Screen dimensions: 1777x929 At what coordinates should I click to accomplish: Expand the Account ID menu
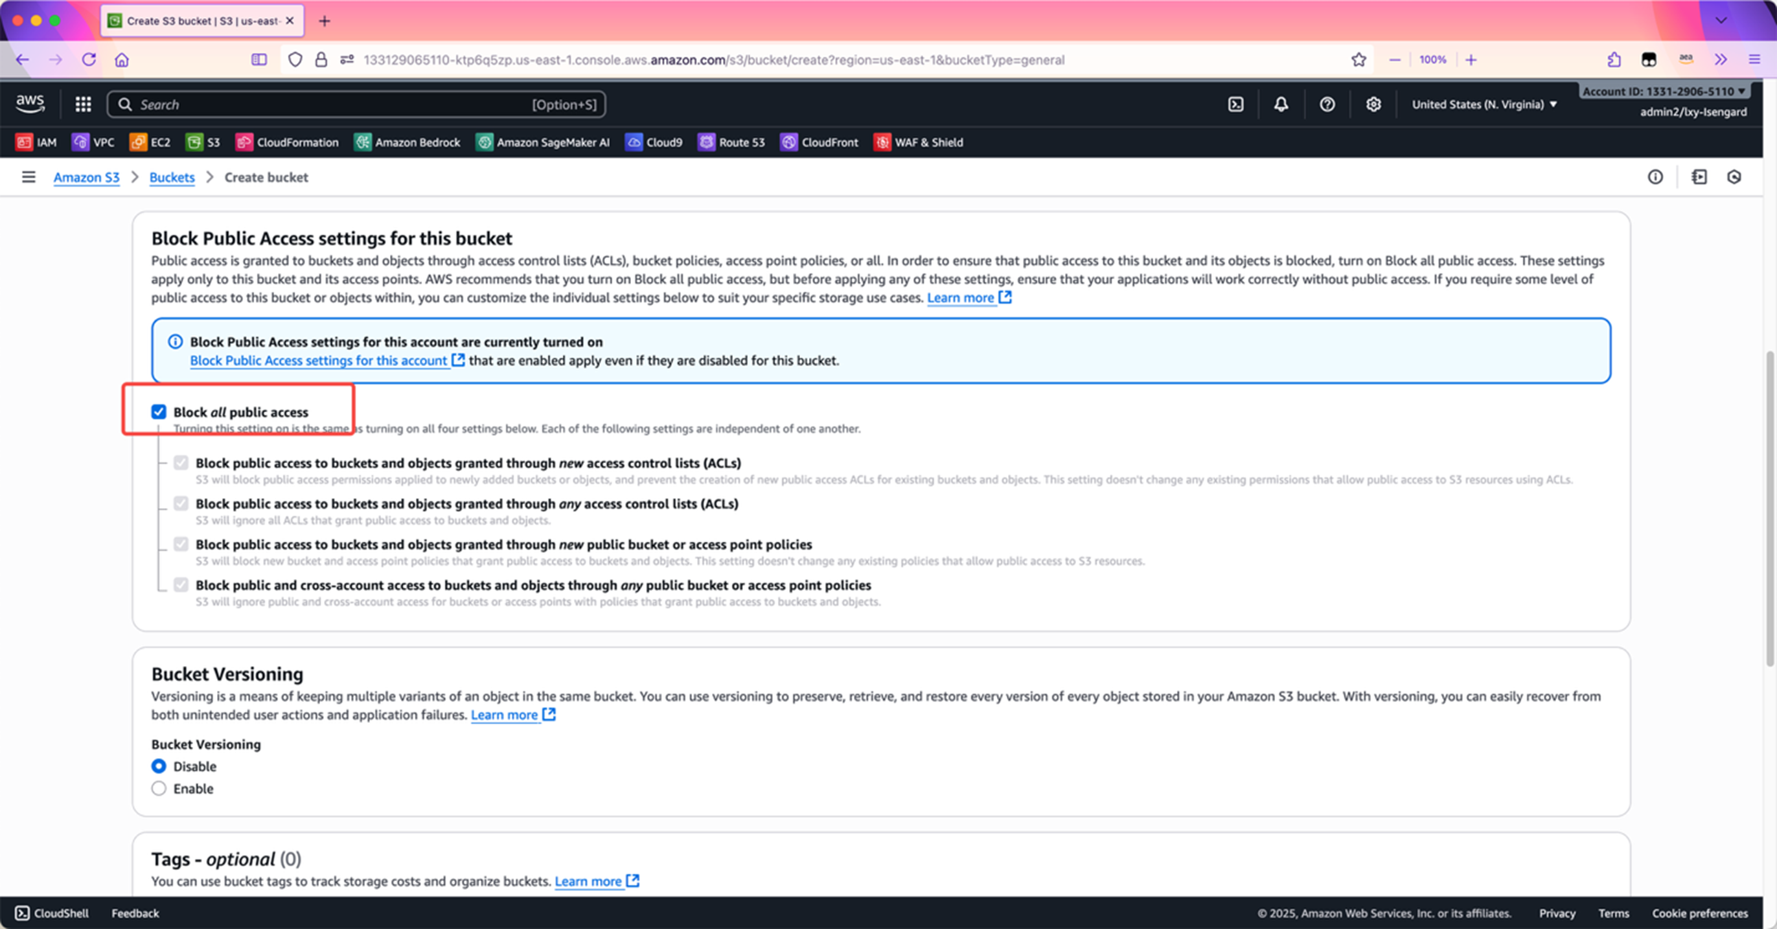[x=1663, y=91]
